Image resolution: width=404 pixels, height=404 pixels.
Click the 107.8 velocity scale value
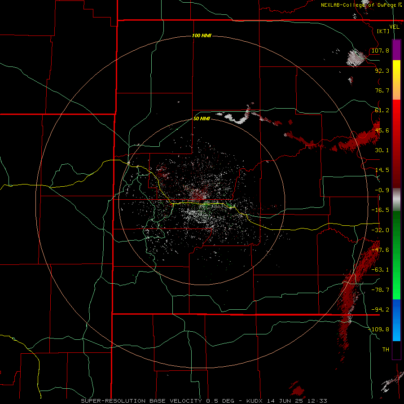click(380, 50)
